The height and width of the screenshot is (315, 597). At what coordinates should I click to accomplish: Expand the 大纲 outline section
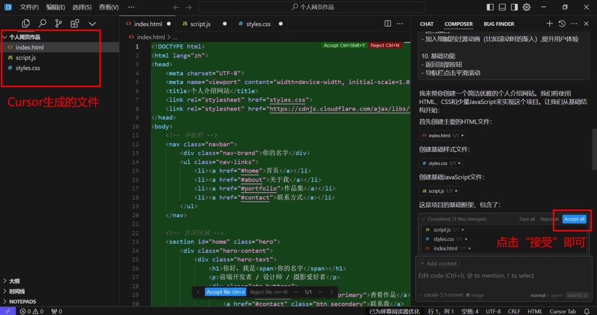coord(14,281)
